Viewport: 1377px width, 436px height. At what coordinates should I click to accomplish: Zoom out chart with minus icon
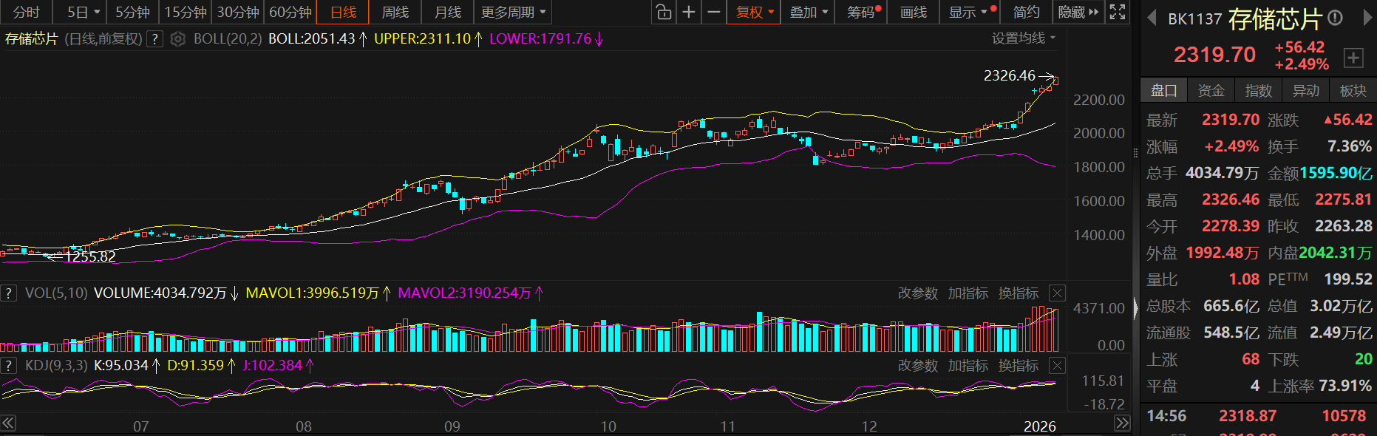[713, 12]
